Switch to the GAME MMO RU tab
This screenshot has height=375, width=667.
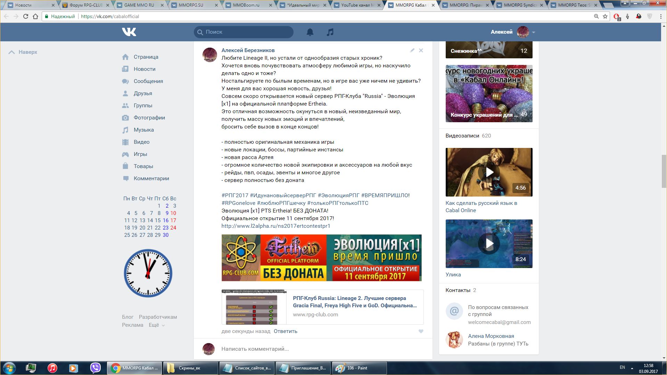140,5
